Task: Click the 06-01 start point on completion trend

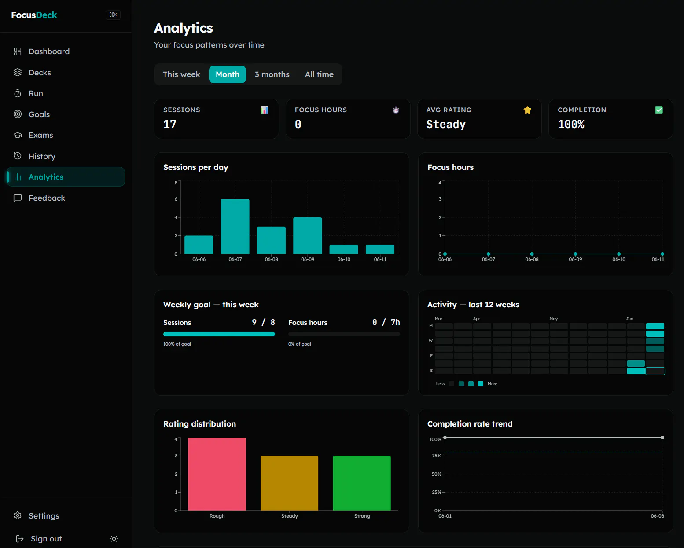Action: (445, 438)
